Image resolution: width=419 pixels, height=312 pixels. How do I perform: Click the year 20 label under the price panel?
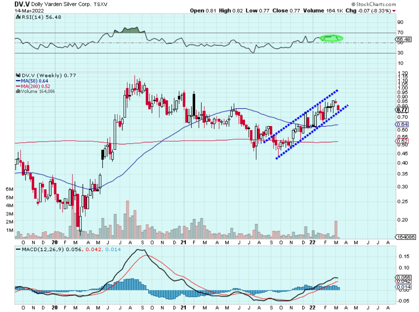coord(55,242)
